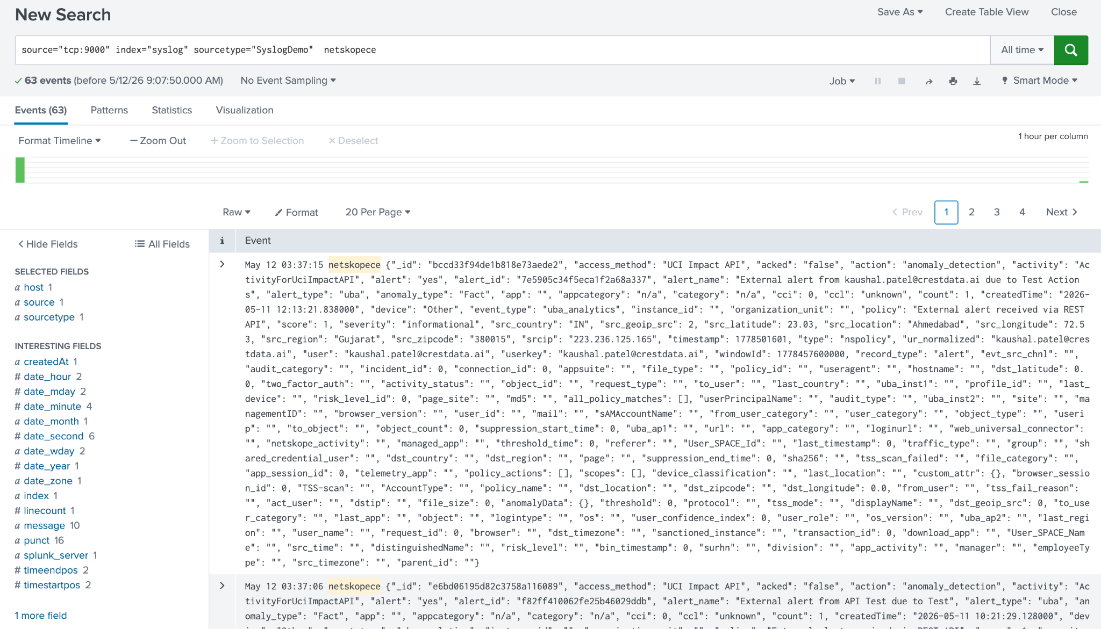Open the Format options
This screenshot has height=629, width=1101.
click(x=296, y=213)
